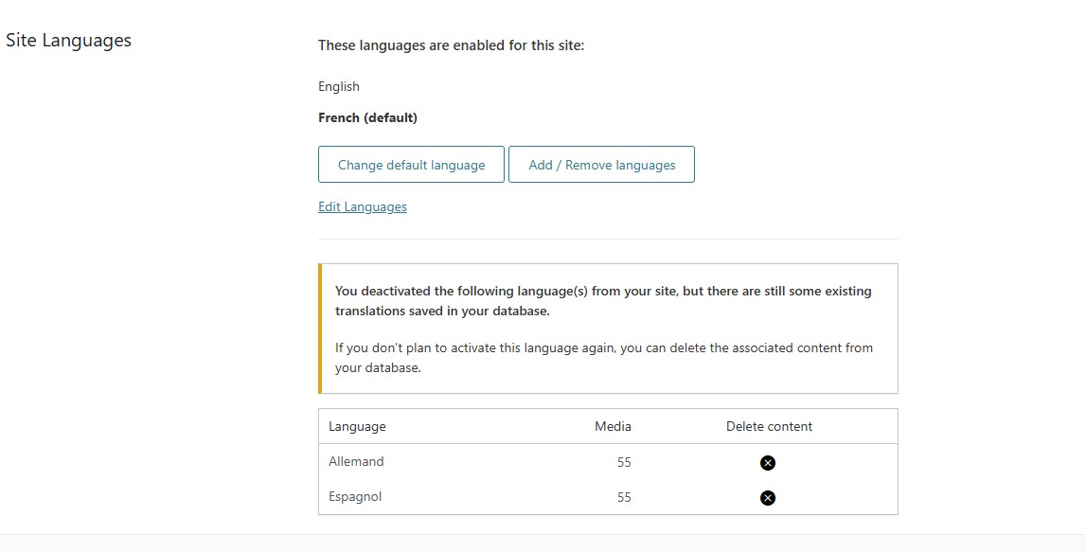Screen dimensions: 1086x552
Task: Click the Language column header
Action: pyautogui.click(x=357, y=427)
